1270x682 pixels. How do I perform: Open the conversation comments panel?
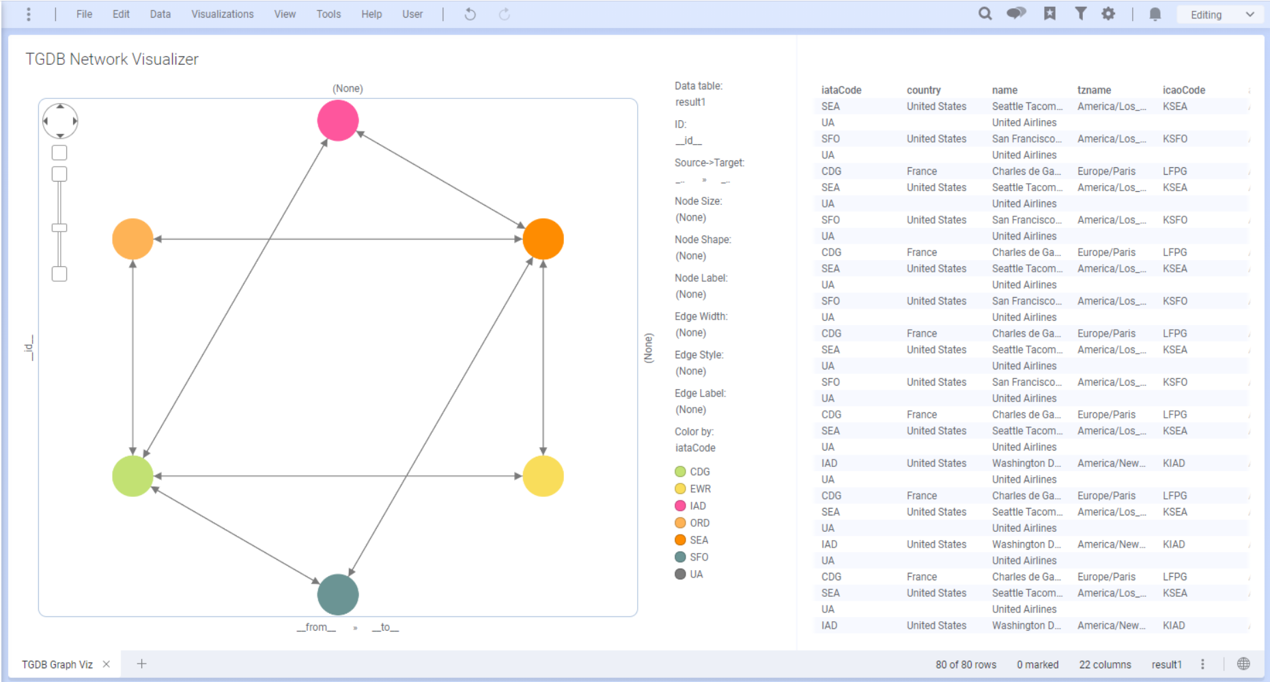pyautogui.click(x=1016, y=14)
